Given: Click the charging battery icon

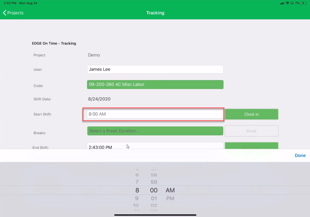Looking at the screenshot, I should point(303,3).
